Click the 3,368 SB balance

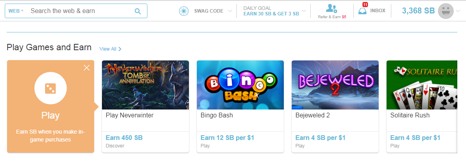(x=419, y=11)
